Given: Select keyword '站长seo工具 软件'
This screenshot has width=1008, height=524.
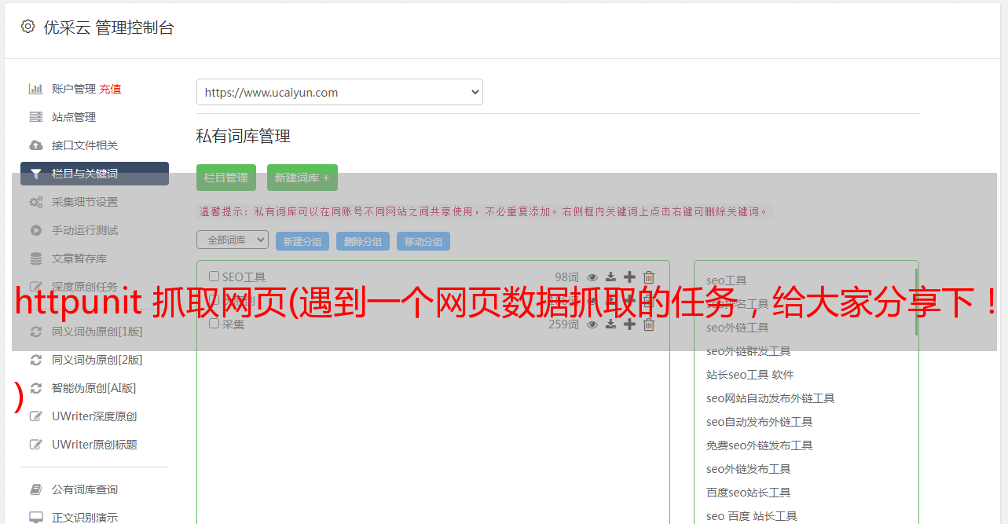Looking at the screenshot, I should (750, 375).
